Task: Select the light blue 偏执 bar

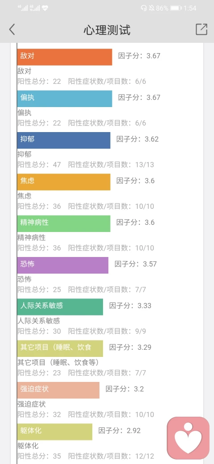Action: coord(65,99)
